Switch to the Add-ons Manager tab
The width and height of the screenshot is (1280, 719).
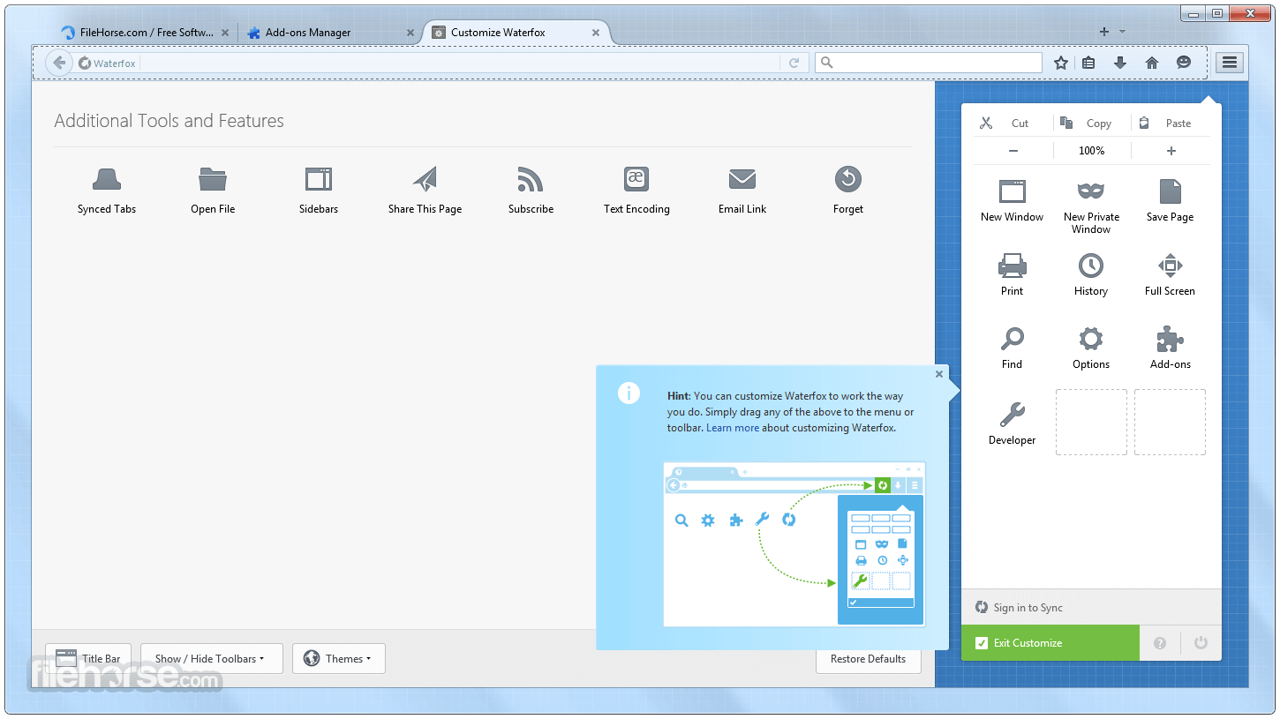tap(330, 33)
